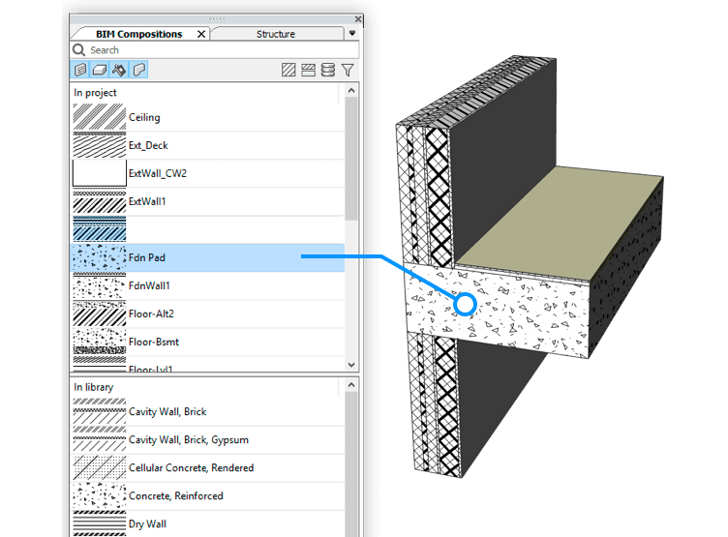Click the Ceiling hatch thumbnail

(x=100, y=117)
